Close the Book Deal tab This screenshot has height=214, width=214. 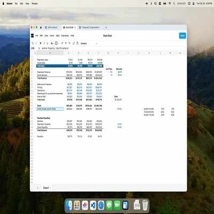point(75,27)
